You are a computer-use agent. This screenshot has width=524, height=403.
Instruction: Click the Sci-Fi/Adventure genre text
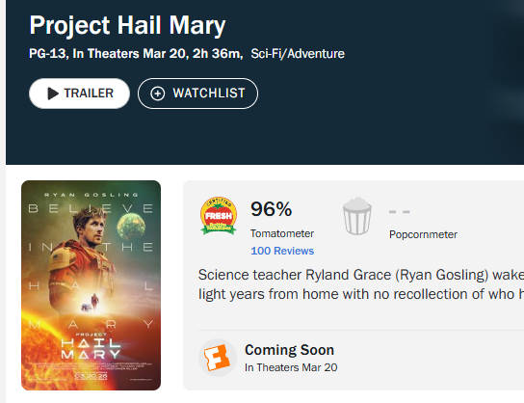[298, 54]
